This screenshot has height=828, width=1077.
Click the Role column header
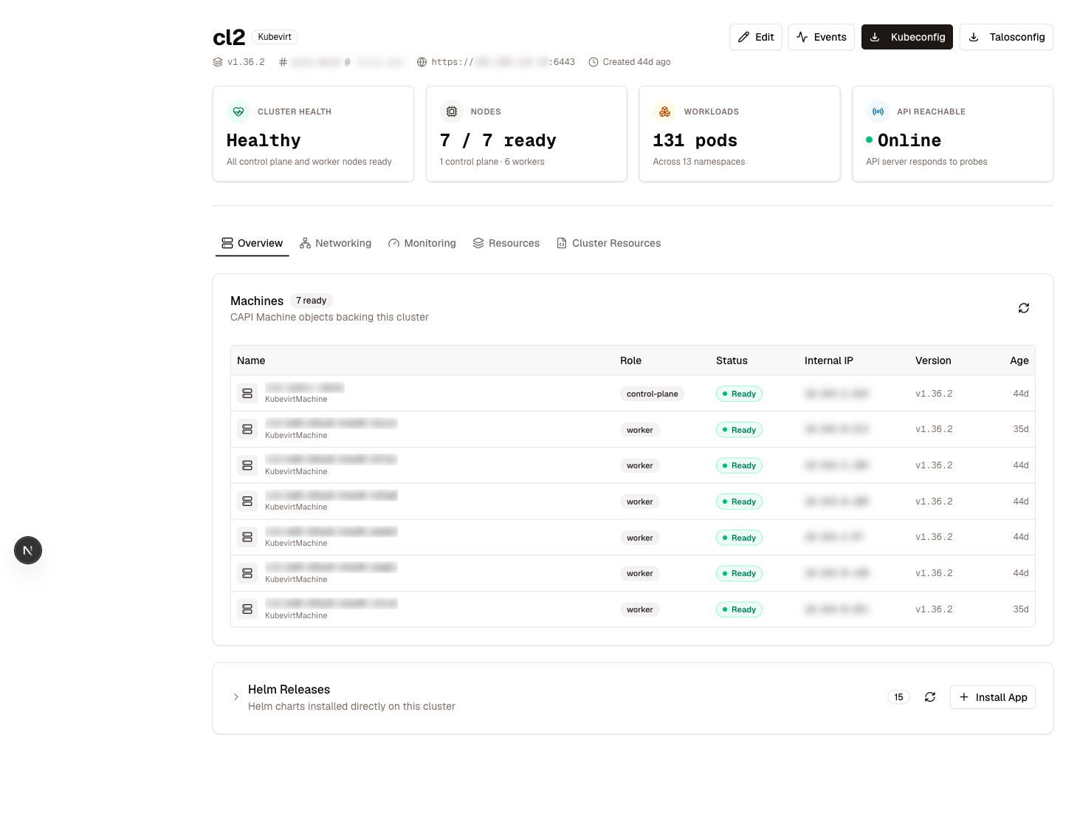tap(630, 360)
